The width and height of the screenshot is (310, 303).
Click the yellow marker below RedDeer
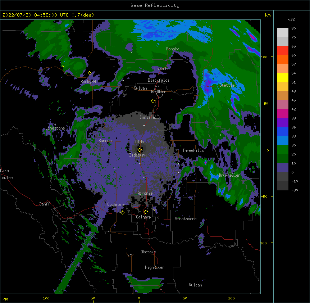click(x=153, y=101)
